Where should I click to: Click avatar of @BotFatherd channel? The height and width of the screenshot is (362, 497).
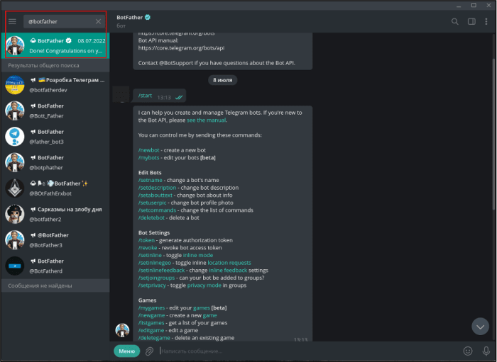pyautogui.click(x=15, y=266)
